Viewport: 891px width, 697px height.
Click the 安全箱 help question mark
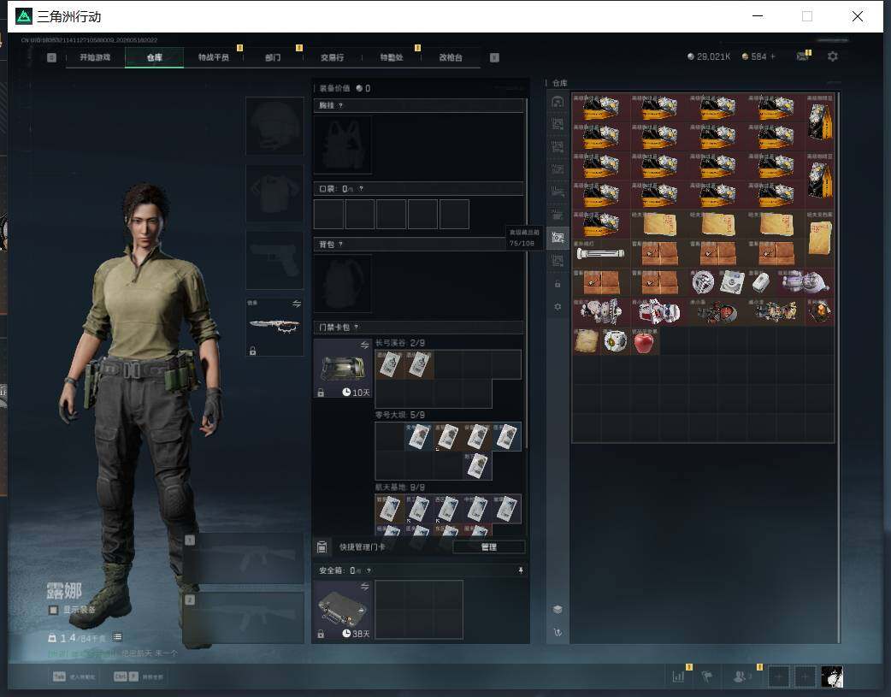tap(369, 570)
